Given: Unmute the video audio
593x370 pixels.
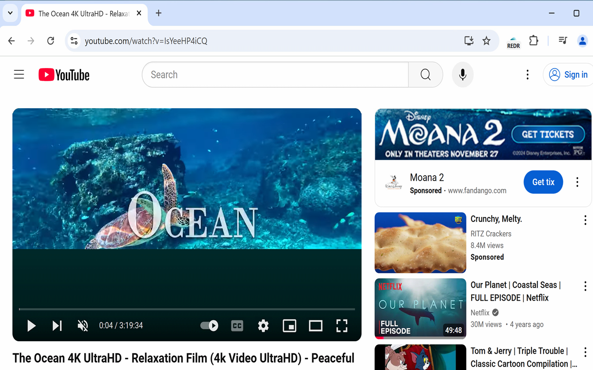Looking at the screenshot, I should coord(82,326).
